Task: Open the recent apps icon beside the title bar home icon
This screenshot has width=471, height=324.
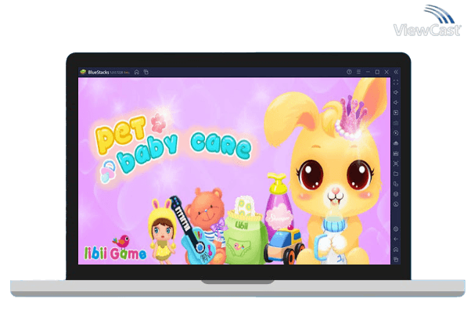Action: pyautogui.click(x=146, y=72)
